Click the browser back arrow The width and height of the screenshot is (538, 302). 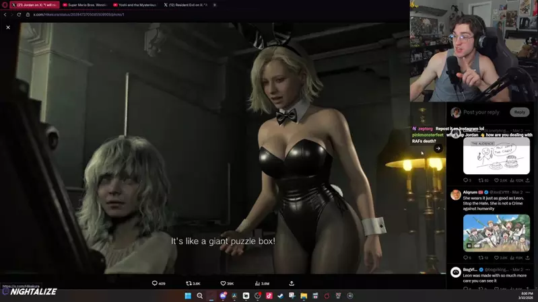click(x=5, y=14)
